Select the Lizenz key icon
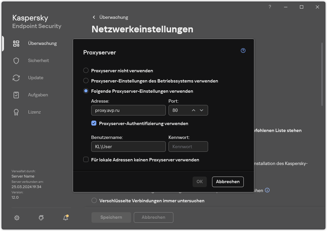 point(16,112)
